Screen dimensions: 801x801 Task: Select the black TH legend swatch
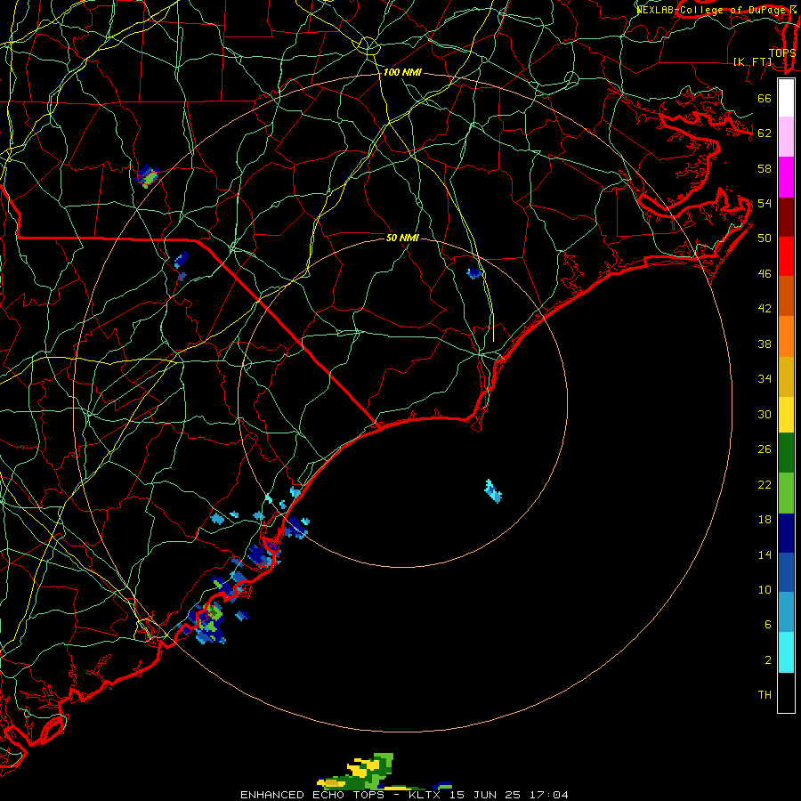tap(786, 692)
